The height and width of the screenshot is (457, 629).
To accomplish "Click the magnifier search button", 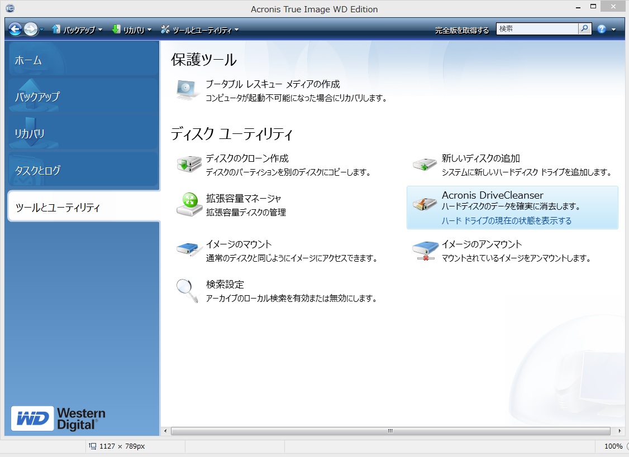I will (585, 29).
